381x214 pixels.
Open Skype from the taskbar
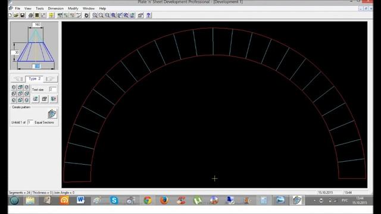pos(114,200)
